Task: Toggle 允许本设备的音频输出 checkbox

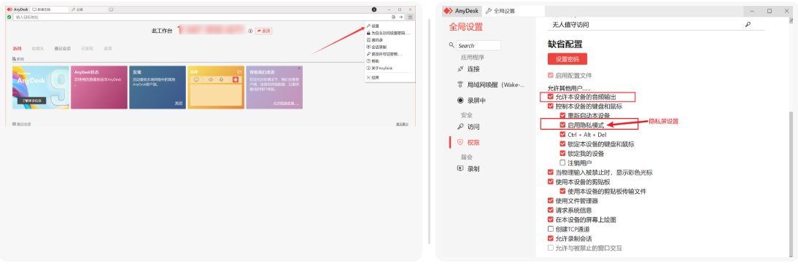Action: [x=551, y=97]
